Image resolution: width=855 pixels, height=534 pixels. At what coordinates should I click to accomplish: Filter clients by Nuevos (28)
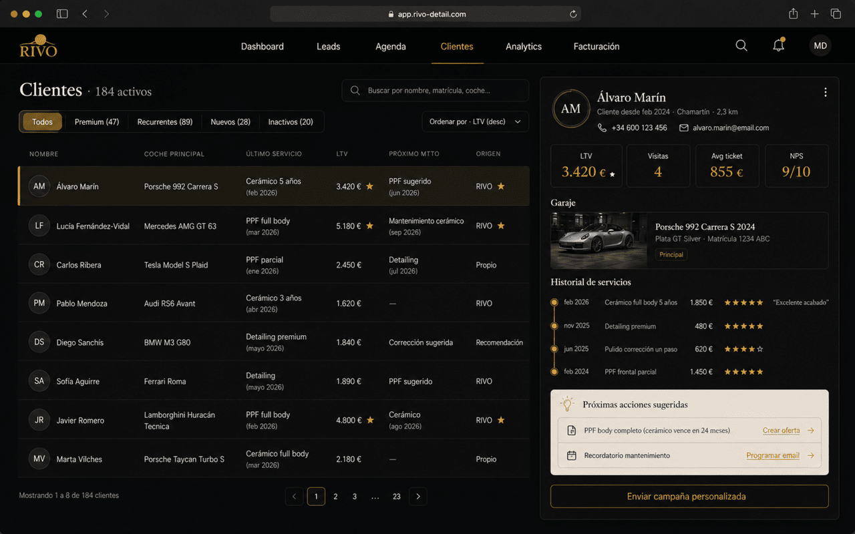[x=230, y=122]
